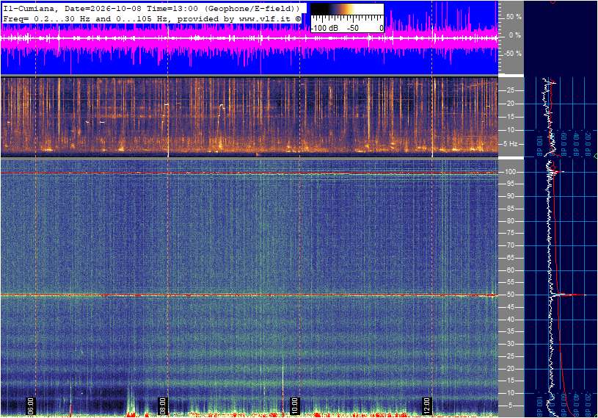This screenshot has height=418, width=598.
Task: Click the 08:00 time marker
Action: 163,406
